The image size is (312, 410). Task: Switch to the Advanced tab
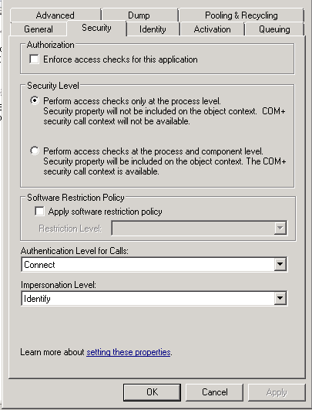(55, 15)
